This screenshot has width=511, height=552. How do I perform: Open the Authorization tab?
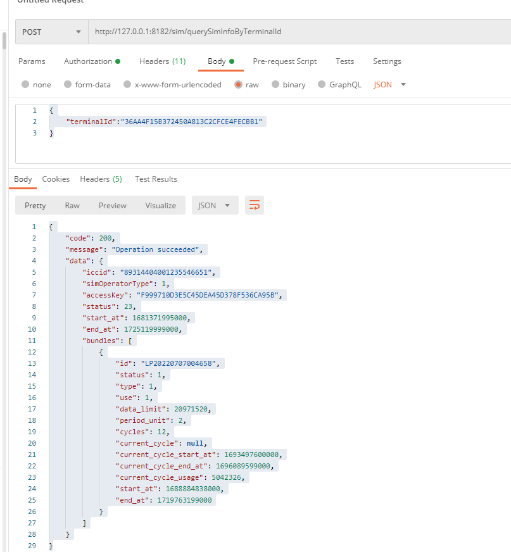point(88,61)
